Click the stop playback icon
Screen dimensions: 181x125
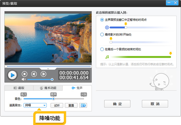click(x=24, y=74)
